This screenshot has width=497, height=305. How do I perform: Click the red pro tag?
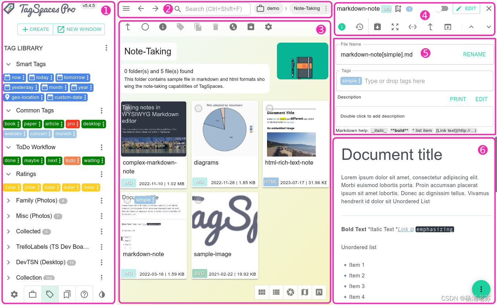coord(73,124)
